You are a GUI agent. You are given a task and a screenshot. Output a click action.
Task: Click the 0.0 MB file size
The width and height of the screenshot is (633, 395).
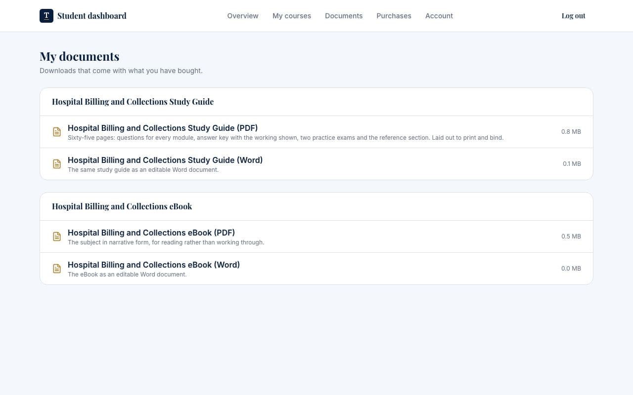[x=571, y=269]
